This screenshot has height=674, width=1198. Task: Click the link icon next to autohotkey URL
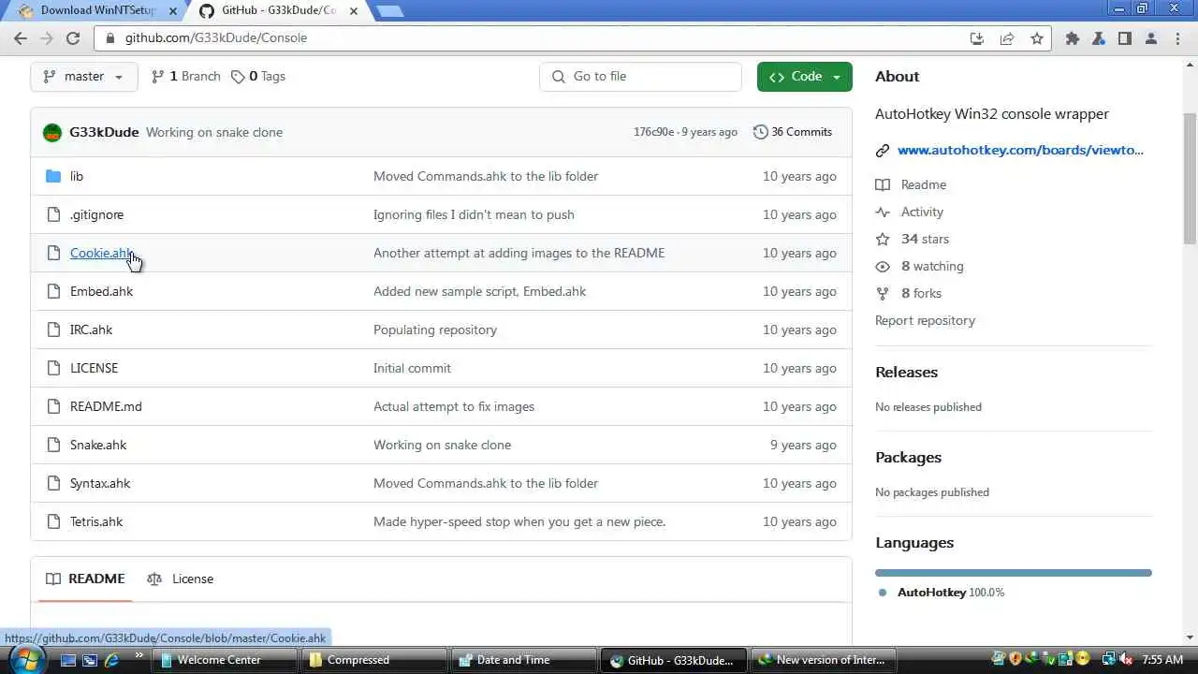882,151
